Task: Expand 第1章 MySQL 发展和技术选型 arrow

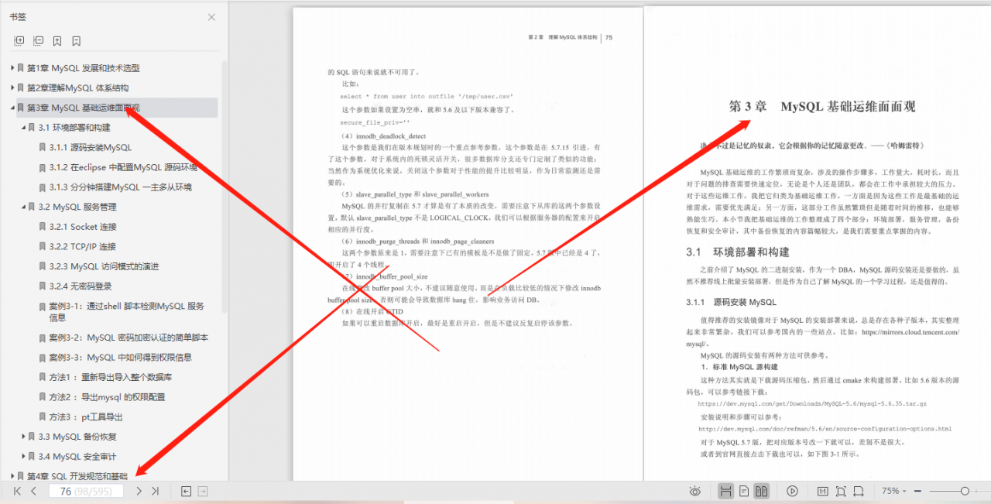Action: point(12,68)
